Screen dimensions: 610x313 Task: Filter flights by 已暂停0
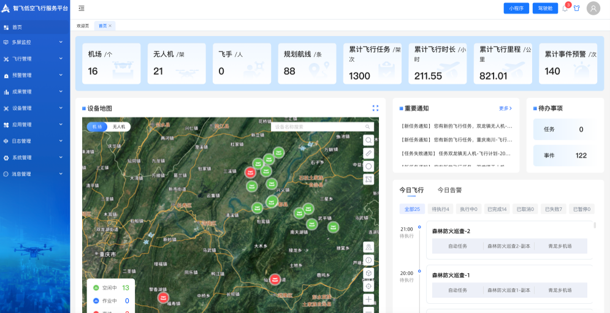pos(582,209)
